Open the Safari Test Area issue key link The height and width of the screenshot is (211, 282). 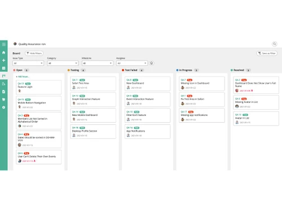pyautogui.click(x=75, y=80)
